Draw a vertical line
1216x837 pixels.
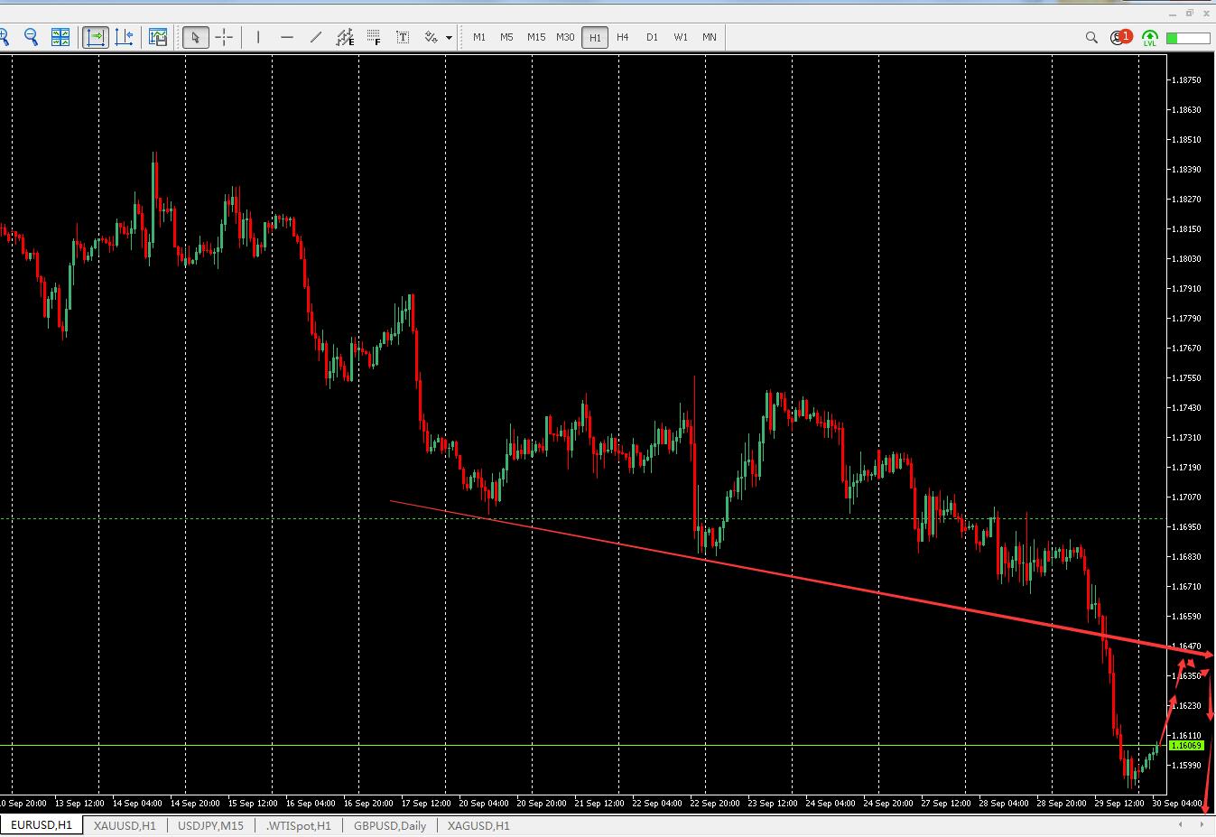click(258, 37)
